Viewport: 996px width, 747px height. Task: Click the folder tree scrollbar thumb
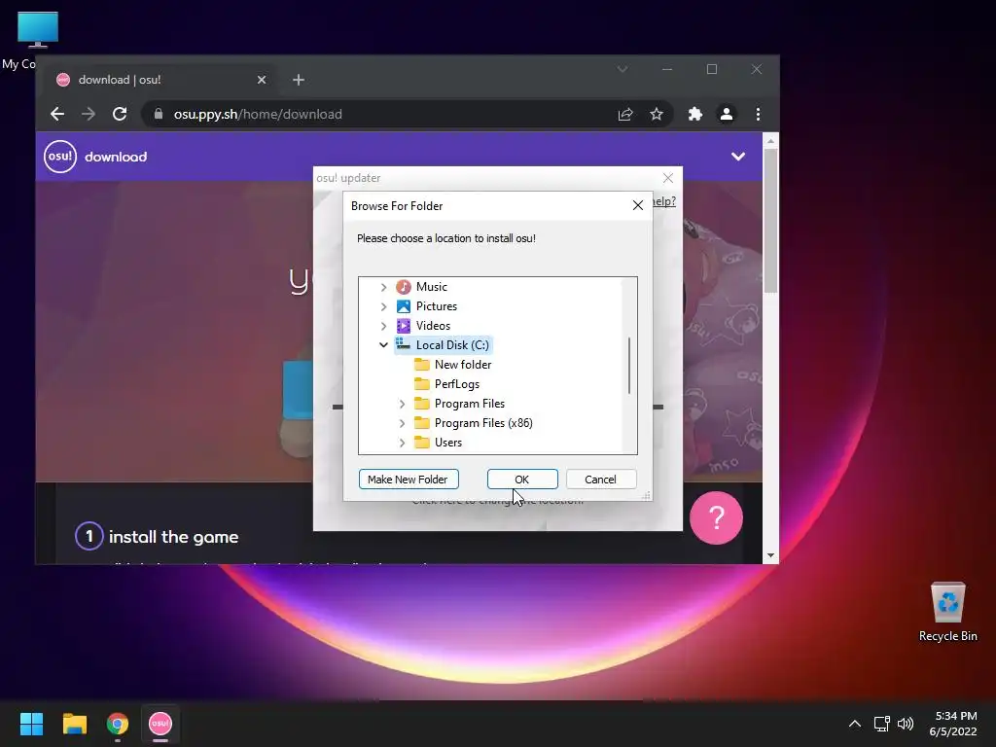point(629,366)
